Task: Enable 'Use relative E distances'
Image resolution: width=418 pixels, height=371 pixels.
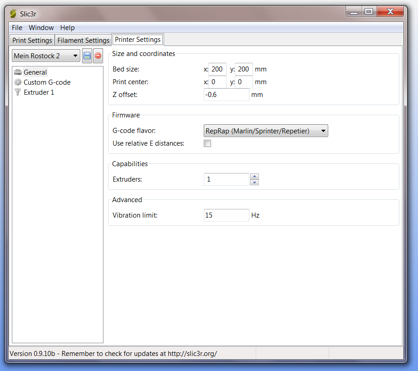Action: (x=207, y=143)
